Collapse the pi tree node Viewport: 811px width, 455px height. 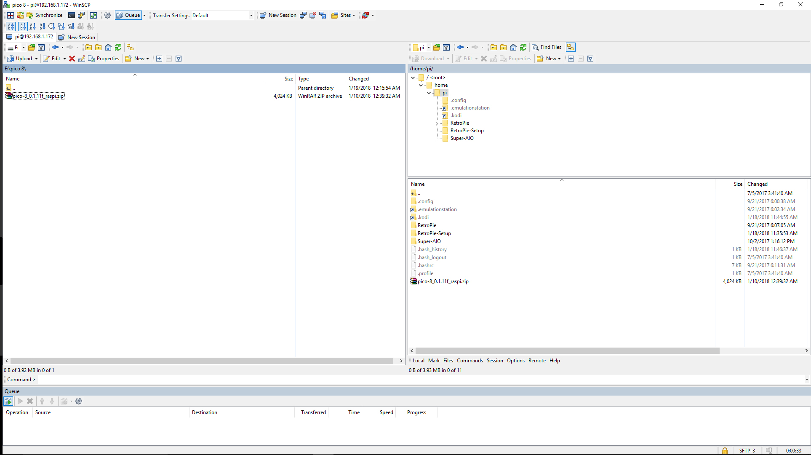click(429, 93)
